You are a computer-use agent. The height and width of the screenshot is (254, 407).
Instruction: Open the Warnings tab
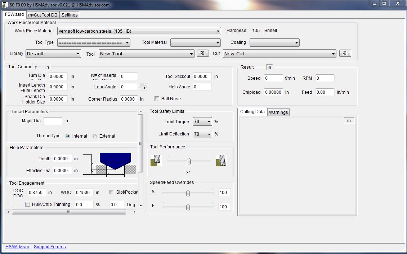click(x=278, y=112)
